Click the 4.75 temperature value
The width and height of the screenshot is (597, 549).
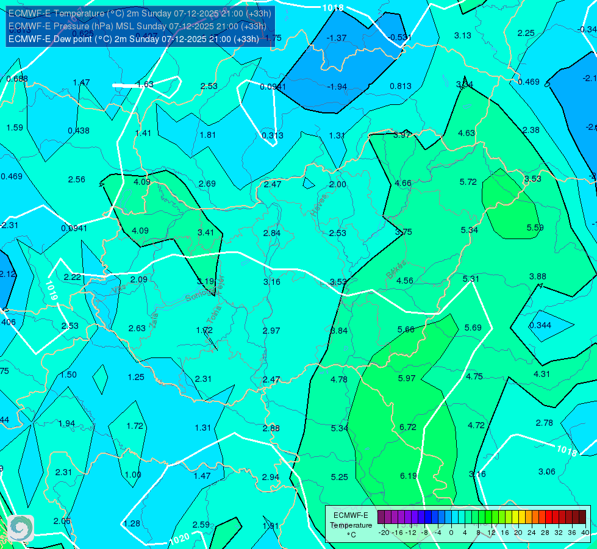(x=474, y=376)
